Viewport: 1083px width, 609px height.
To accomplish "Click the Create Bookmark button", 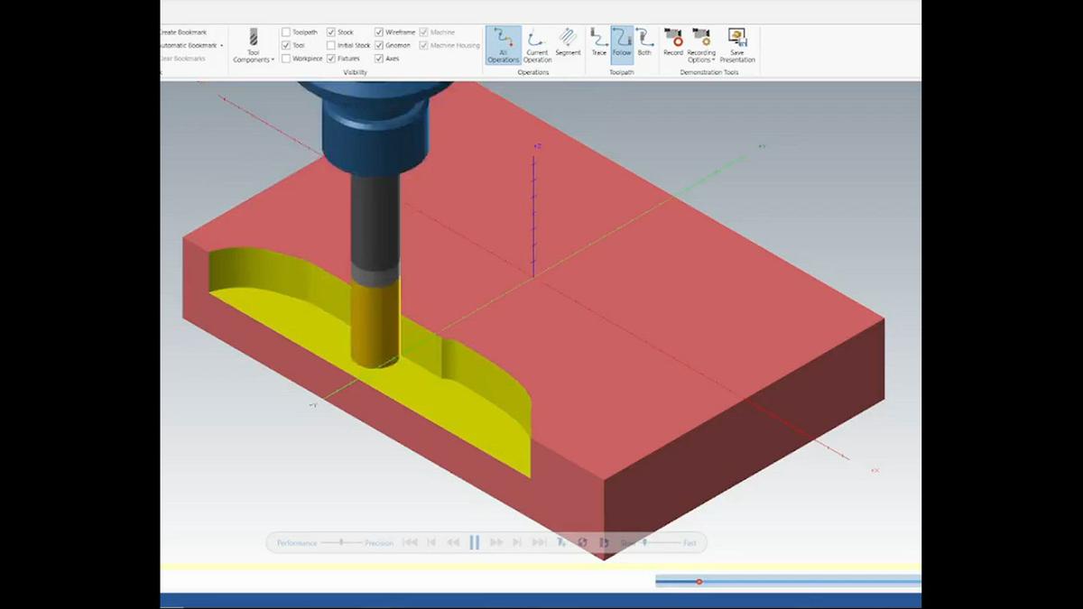I will tap(182, 32).
